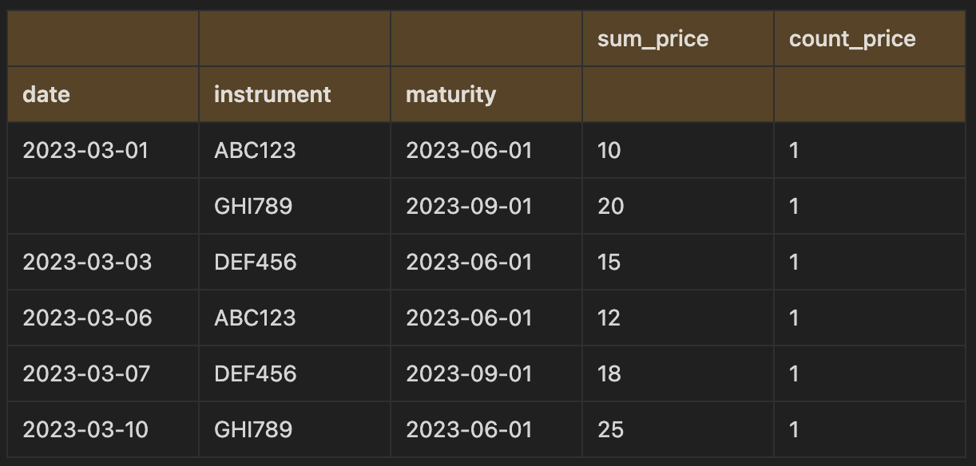Image resolution: width=976 pixels, height=466 pixels.
Task: Click the GHI789 cell with maturity 2023-09-01
Action: point(295,206)
